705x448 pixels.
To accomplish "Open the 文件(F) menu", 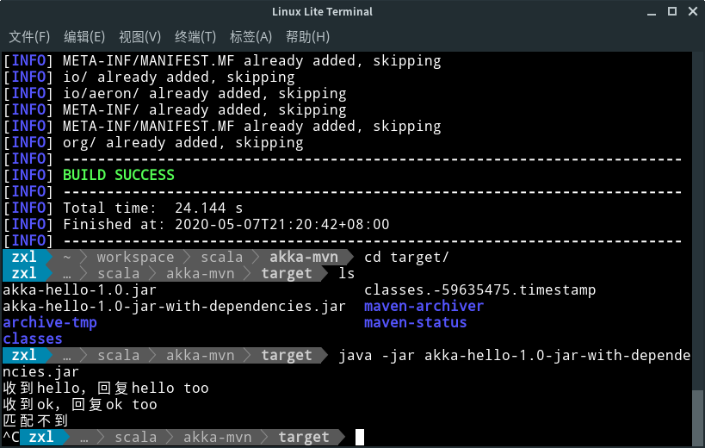I will (x=29, y=36).
